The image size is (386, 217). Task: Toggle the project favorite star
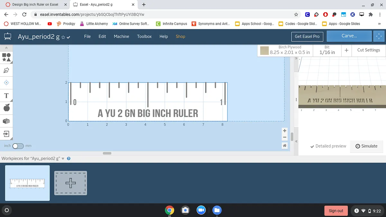[63, 37]
